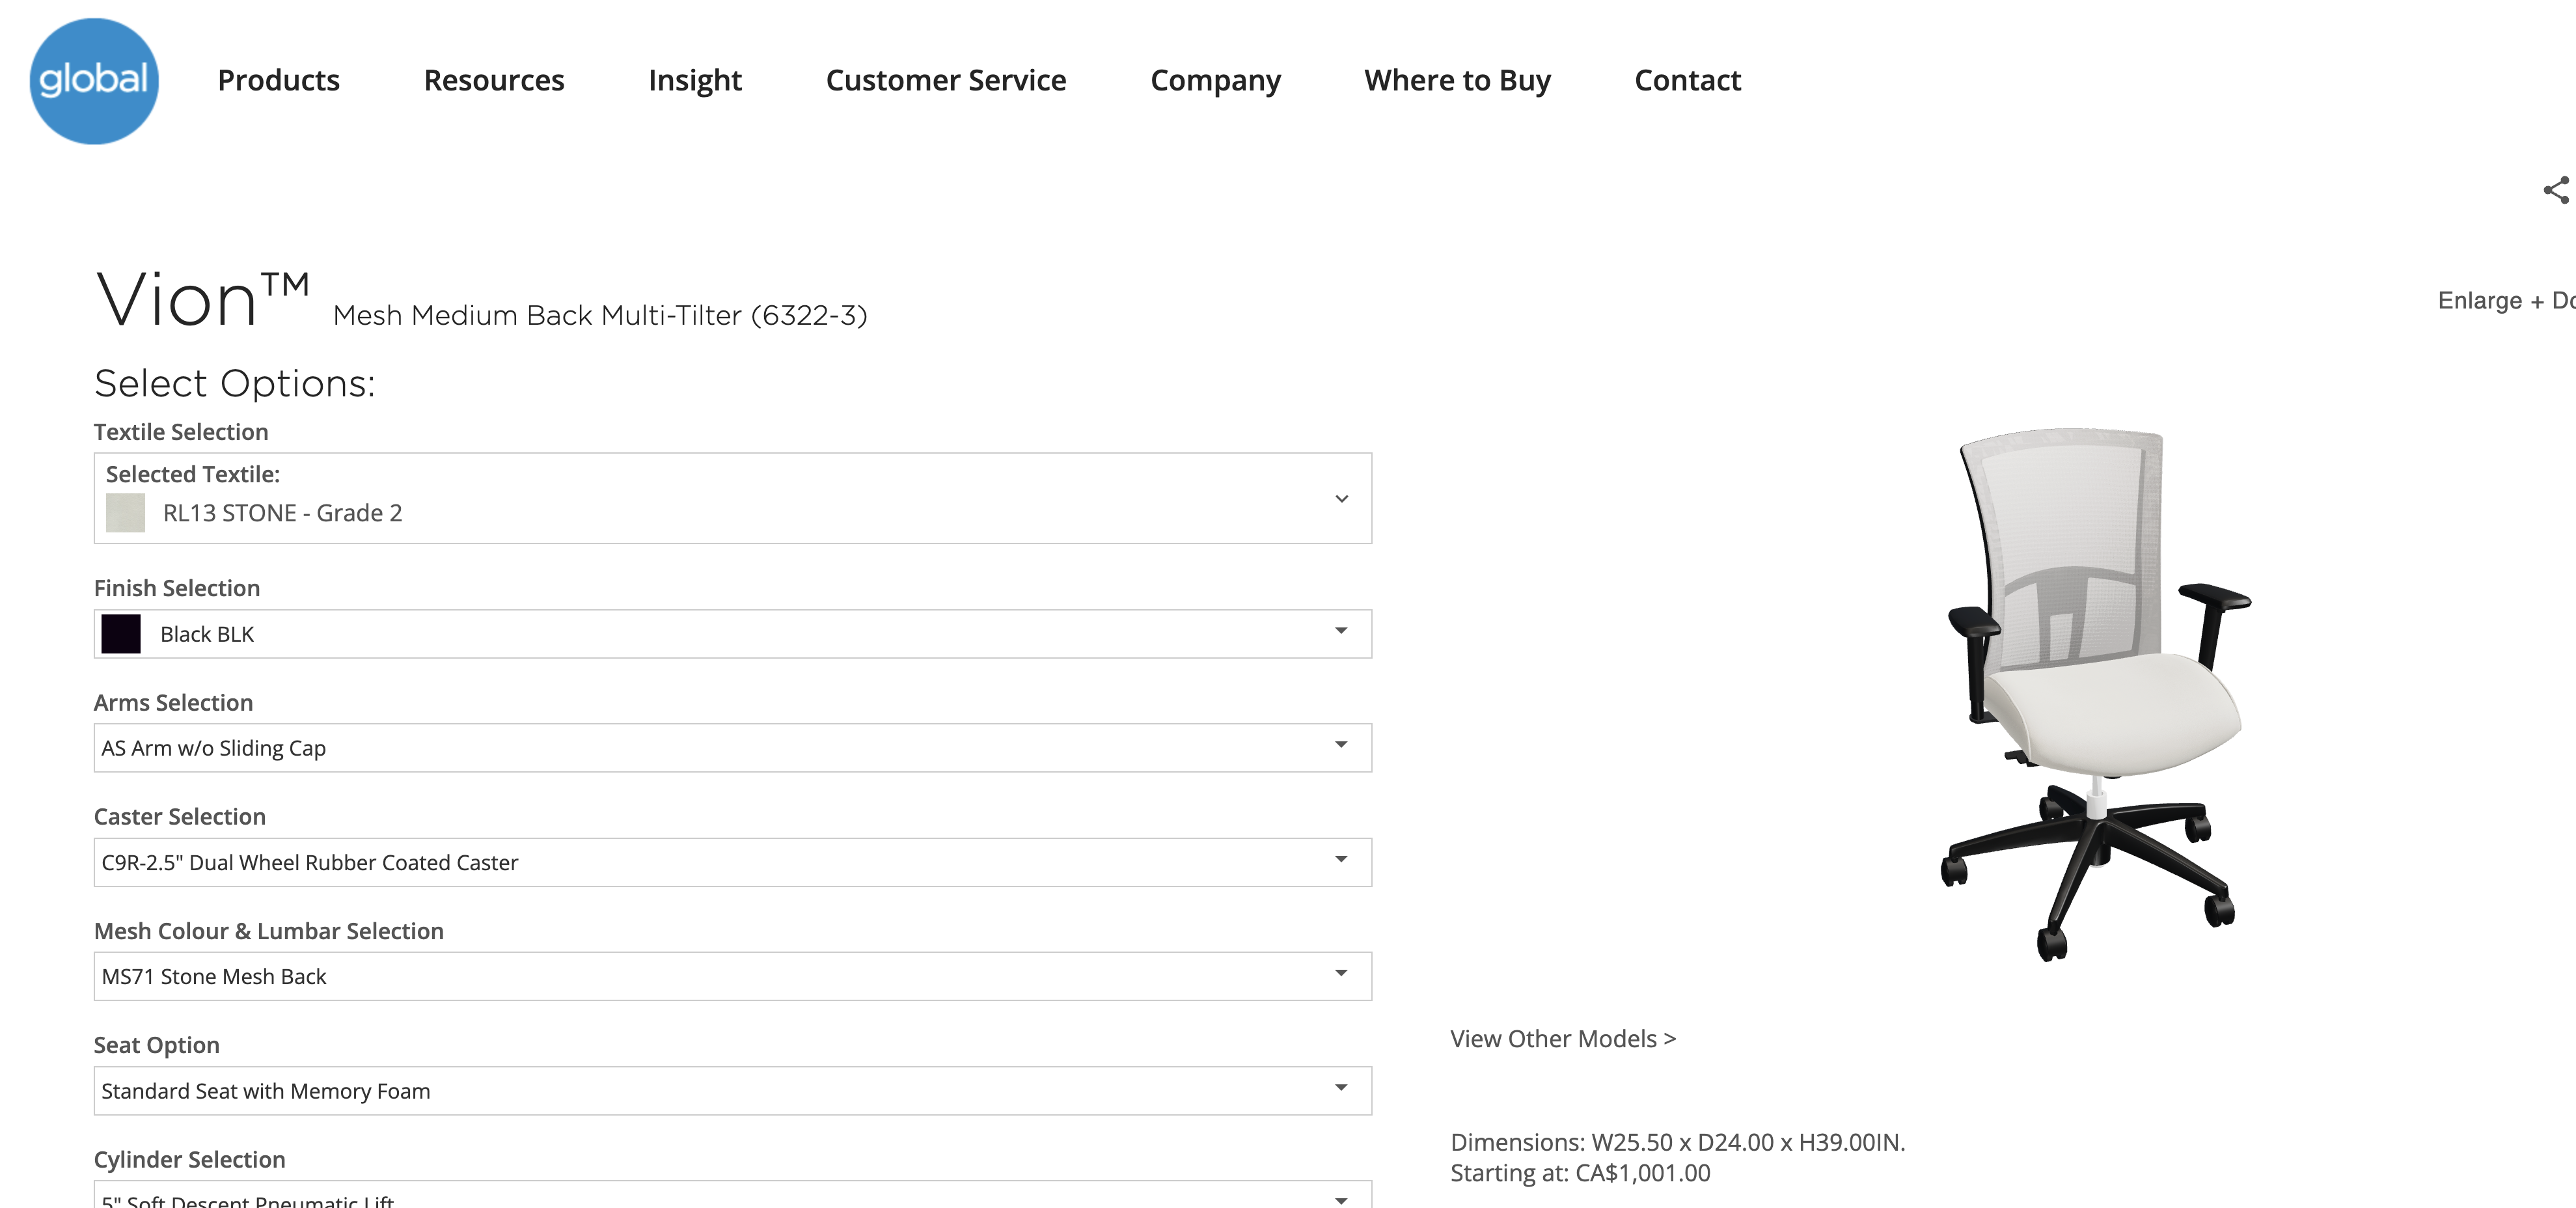Open the C9R-2.5" caster dropdown
The image size is (2576, 1208).
(733, 862)
